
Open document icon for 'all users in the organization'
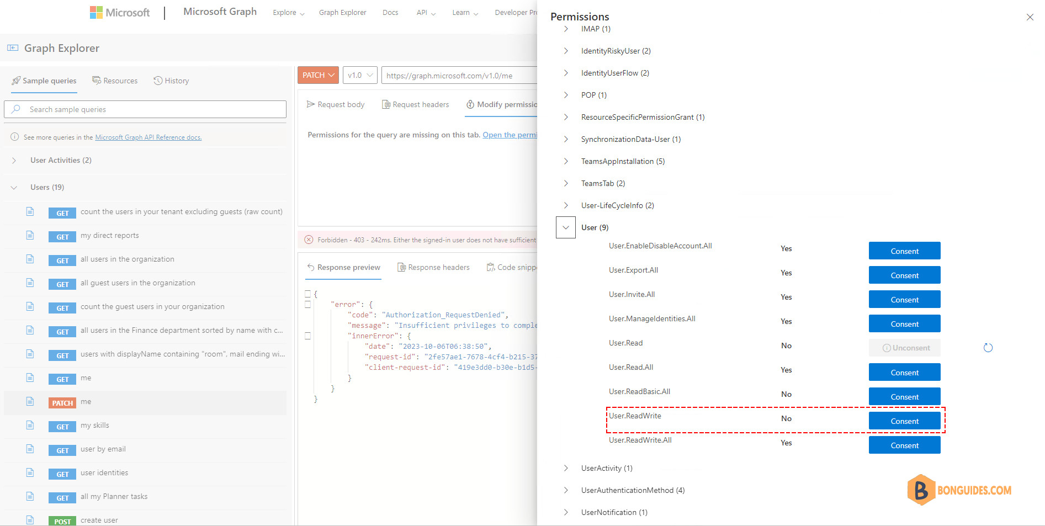30,259
